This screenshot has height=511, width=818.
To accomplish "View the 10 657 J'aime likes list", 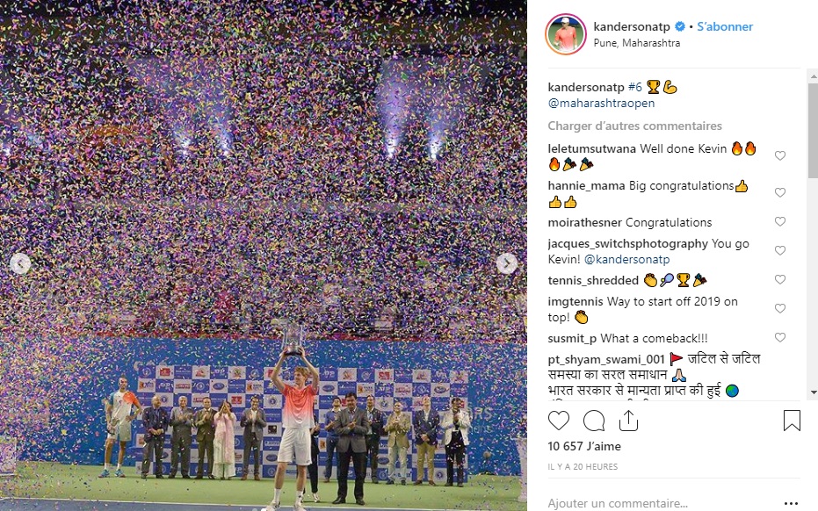I will pyautogui.click(x=583, y=446).
